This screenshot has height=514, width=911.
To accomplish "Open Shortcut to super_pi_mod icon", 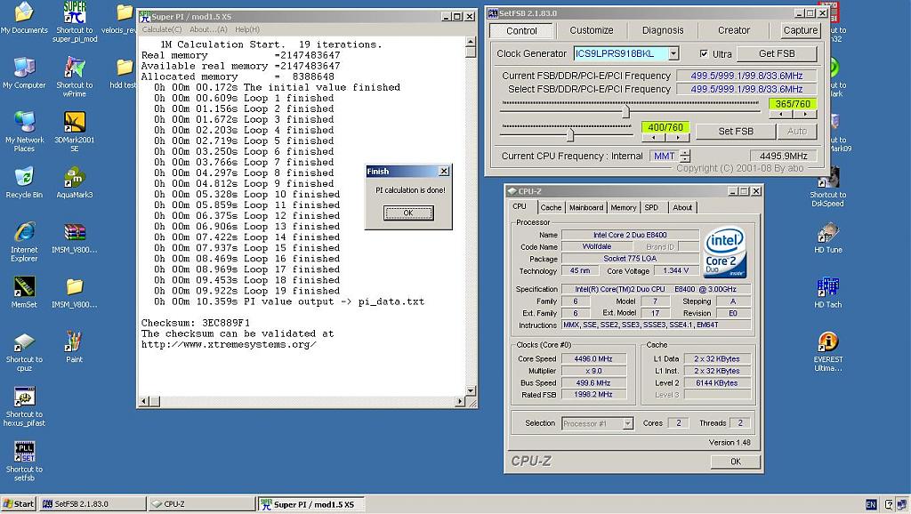I will (75, 22).
